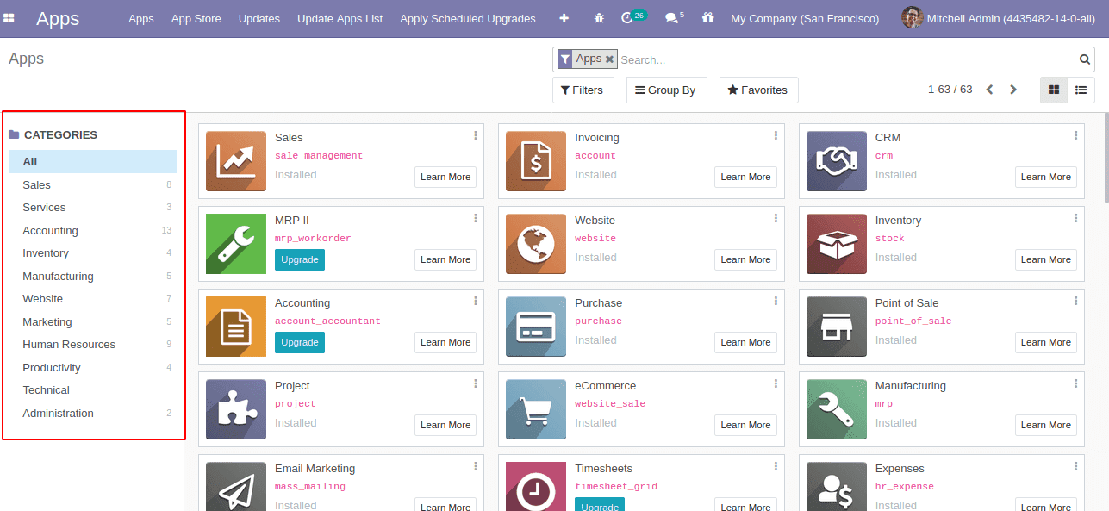Click the Website globe icon
The width and height of the screenshot is (1109, 511).
click(535, 243)
